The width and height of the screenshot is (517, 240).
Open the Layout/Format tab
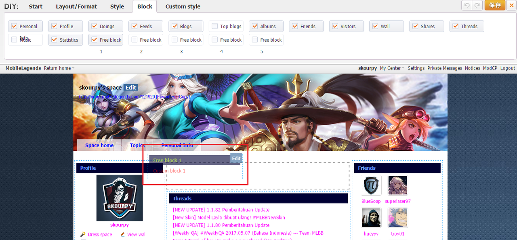click(x=76, y=6)
